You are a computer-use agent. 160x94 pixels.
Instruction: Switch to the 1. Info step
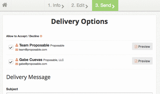[56, 5]
